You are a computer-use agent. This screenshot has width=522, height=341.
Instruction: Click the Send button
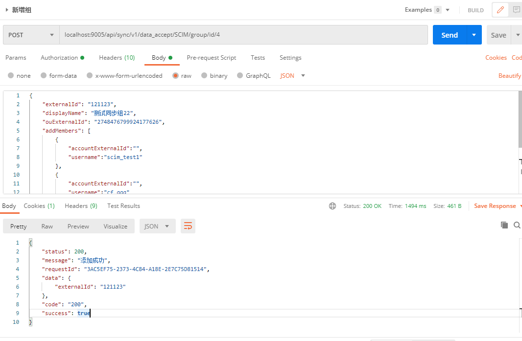pyautogui.click(x=450, y=35)
